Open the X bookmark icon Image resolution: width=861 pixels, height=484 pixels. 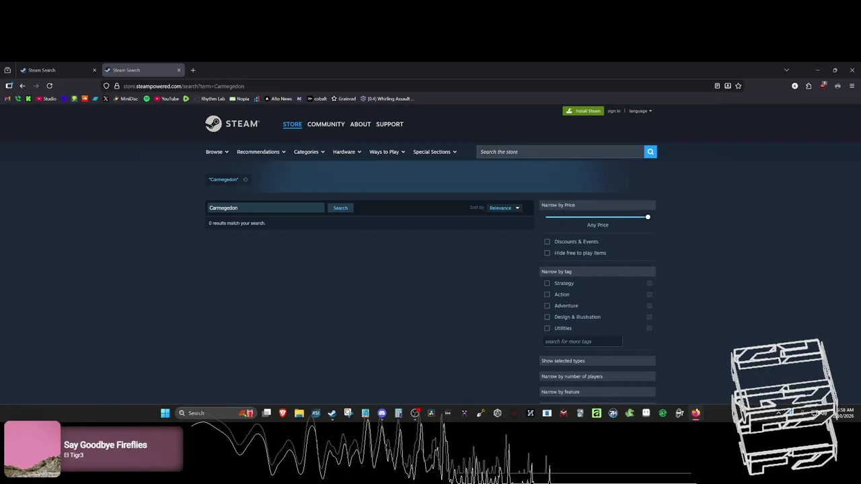click(x=106, y=99)
